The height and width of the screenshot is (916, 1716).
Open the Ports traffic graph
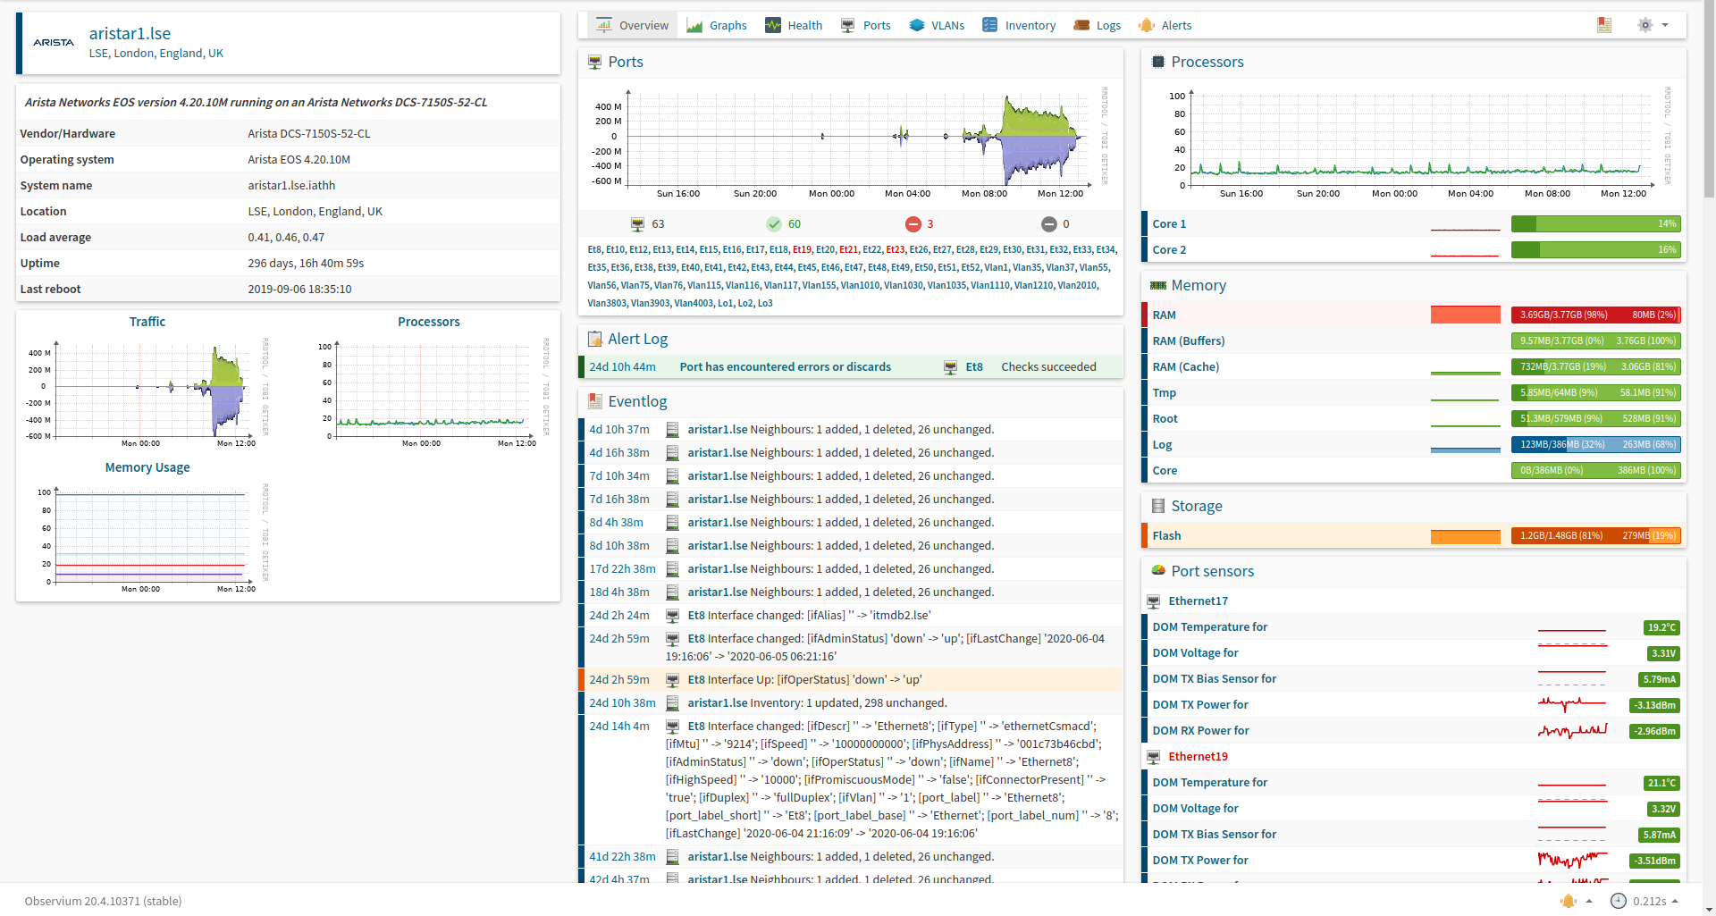click(849, 141)
